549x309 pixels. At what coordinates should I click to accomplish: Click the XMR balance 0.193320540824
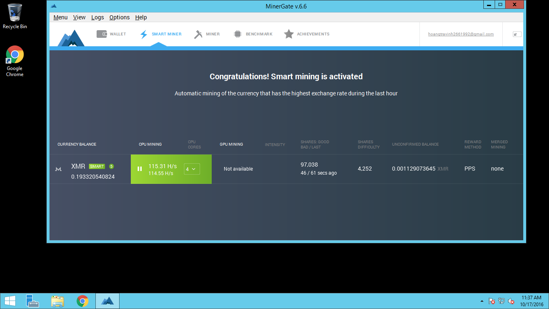pyautogui.click(x=93, y=177)
